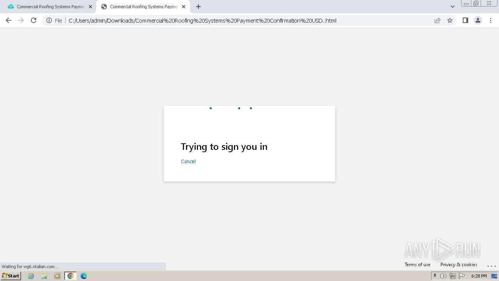
Task: Open File Explorer from taskbar
Action: (44, 276)
